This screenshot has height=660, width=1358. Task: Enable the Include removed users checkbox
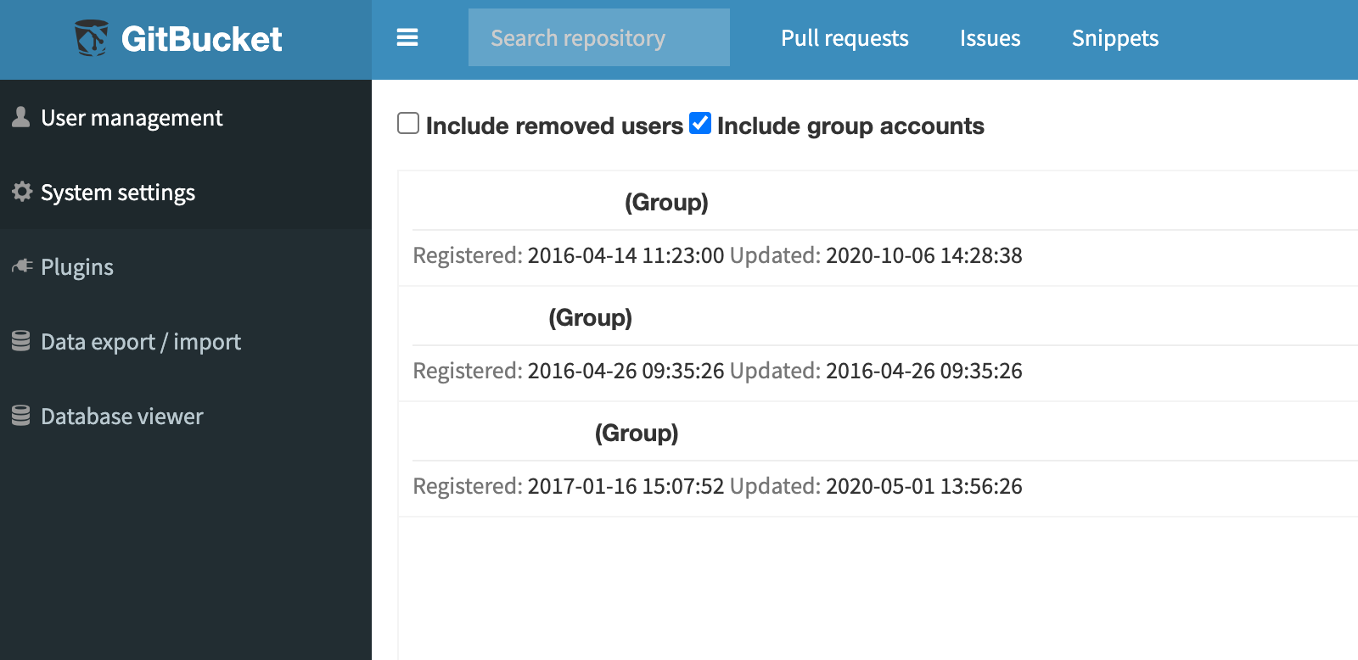(x=408, y=124)
